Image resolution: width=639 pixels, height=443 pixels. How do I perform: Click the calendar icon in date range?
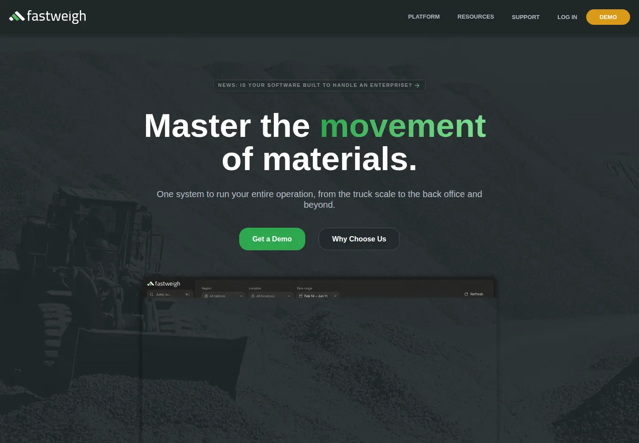click(301, 296)
